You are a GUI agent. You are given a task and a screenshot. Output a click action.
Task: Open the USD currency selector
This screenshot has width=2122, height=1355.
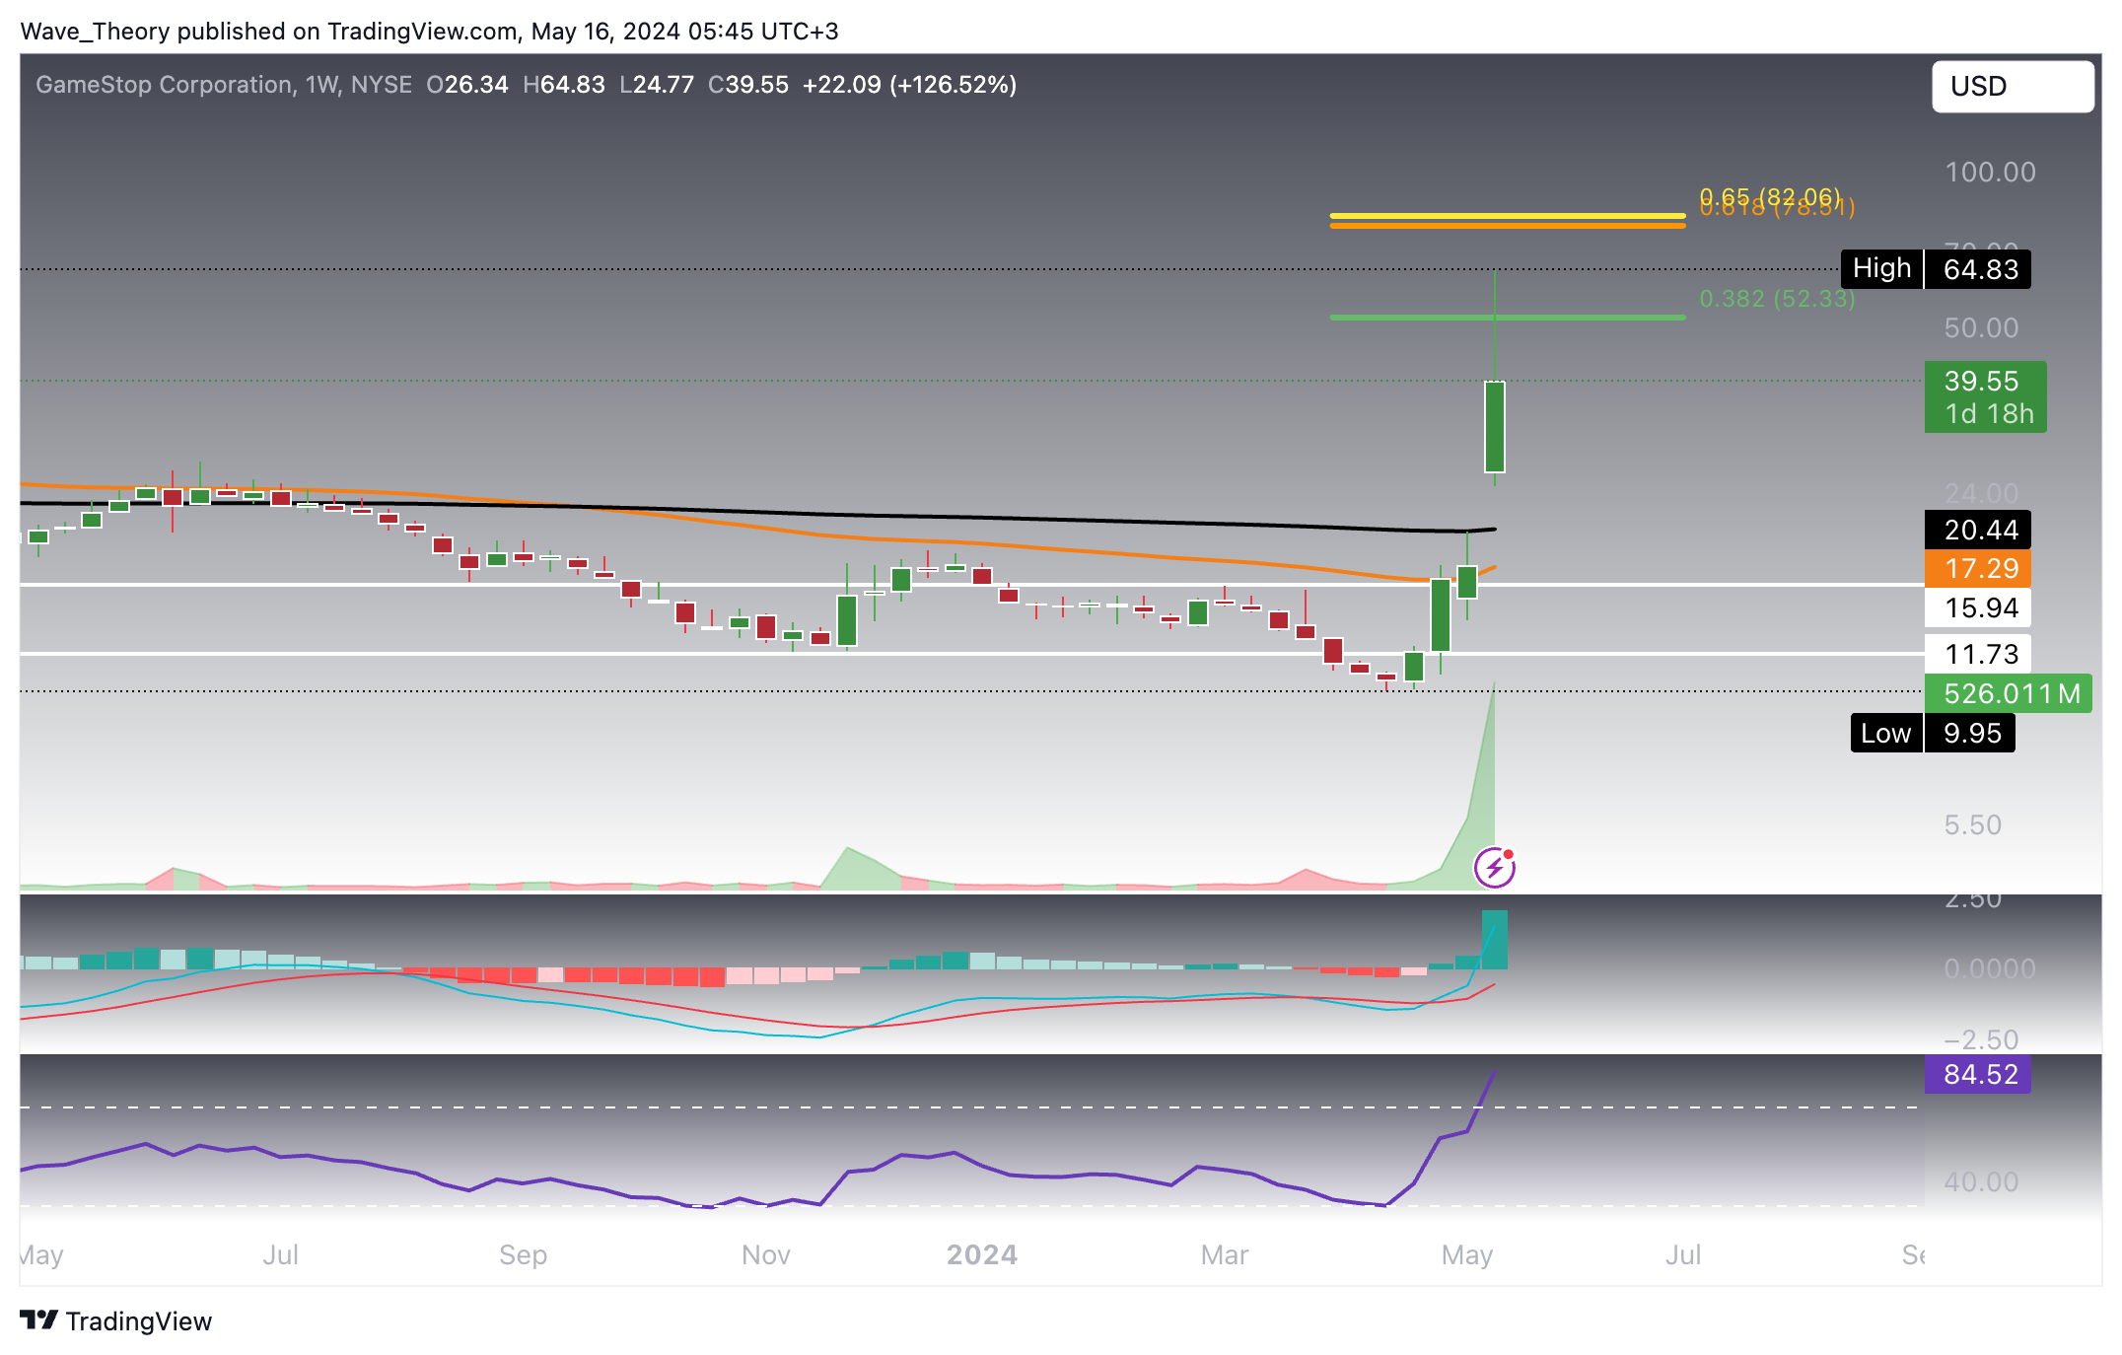coord(2013,86)
